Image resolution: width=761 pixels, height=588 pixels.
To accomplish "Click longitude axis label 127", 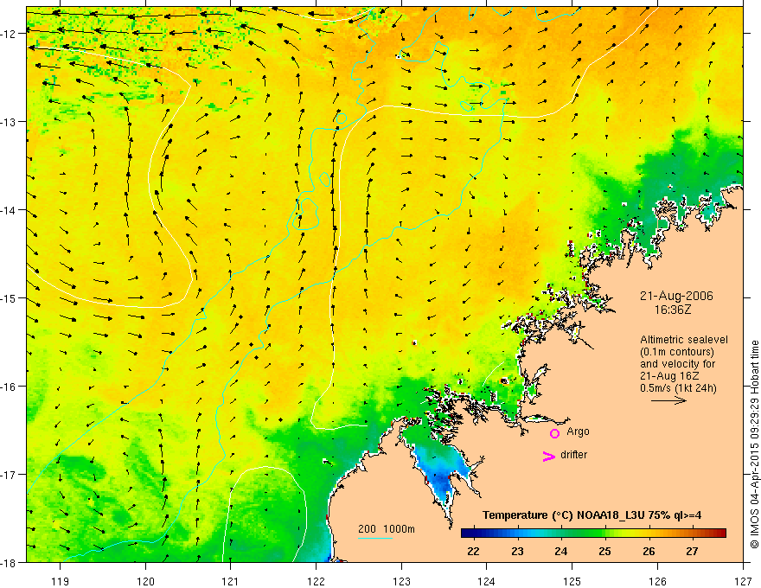I will 743,581.
